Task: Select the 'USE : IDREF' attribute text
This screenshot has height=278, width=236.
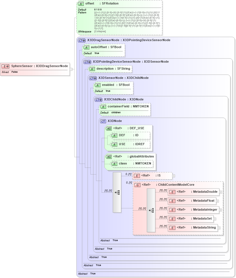Action: (132, 144)
